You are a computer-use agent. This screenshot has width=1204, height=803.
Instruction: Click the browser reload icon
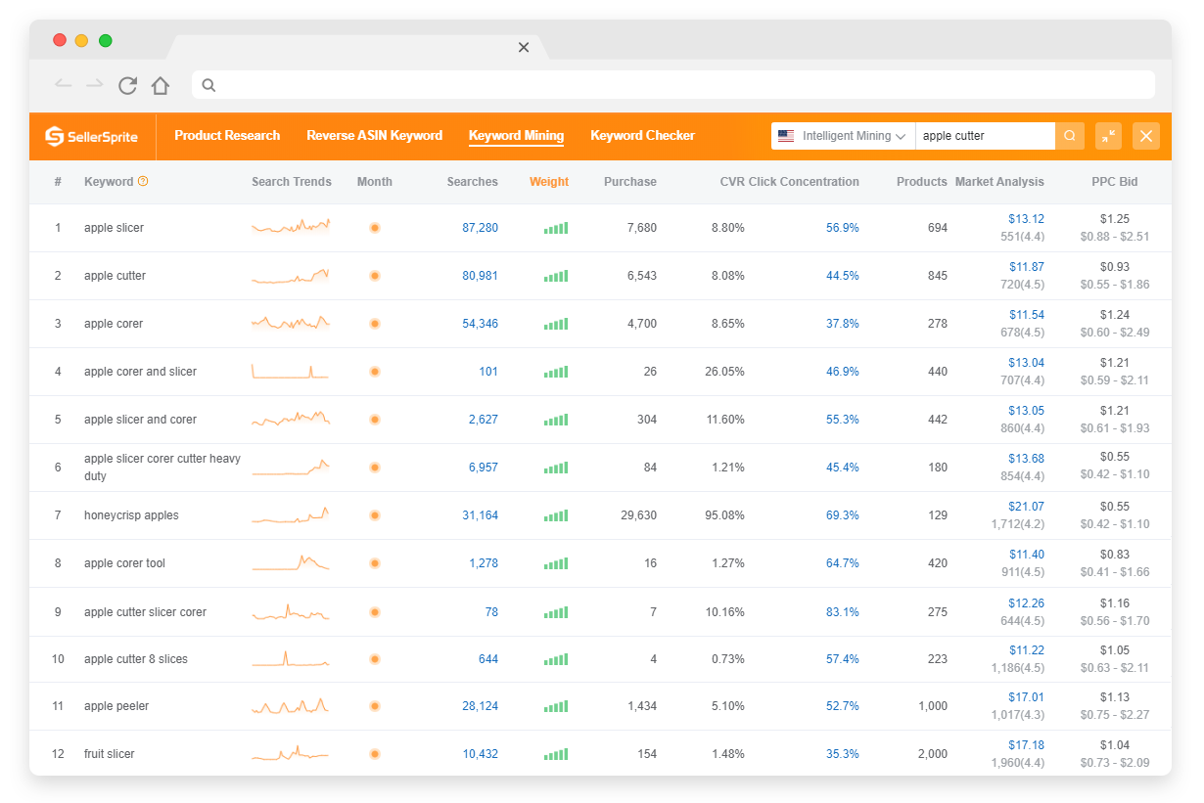pos(127,85)
